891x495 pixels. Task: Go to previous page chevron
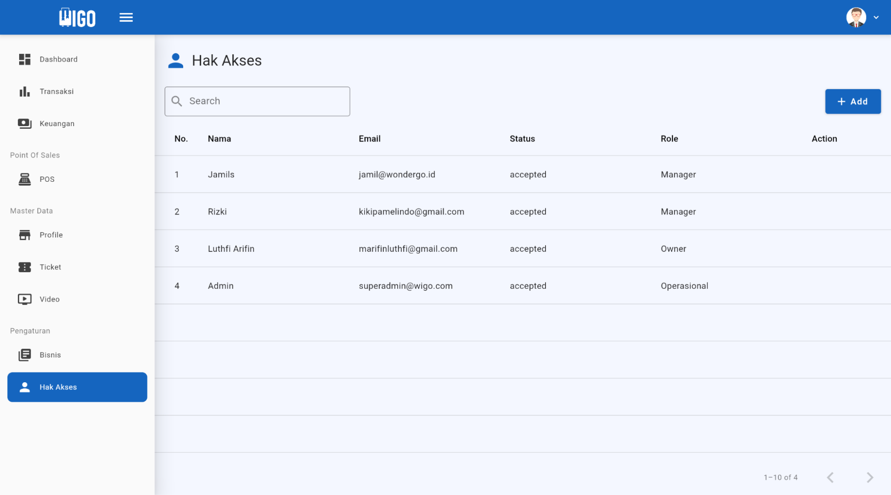point(830,477)
